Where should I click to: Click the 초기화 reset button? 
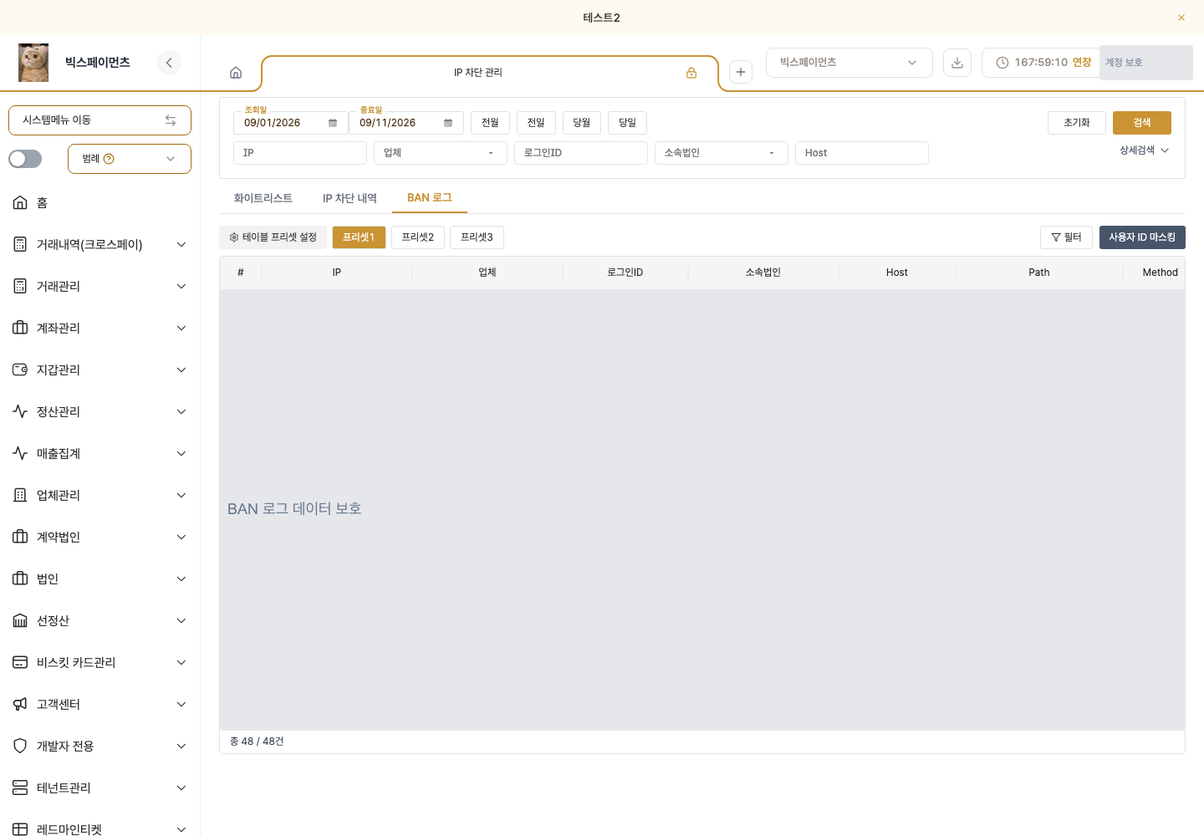coord(1077,123)
